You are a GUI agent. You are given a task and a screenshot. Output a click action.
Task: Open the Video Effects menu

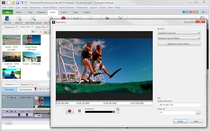(x=49, y=7)
